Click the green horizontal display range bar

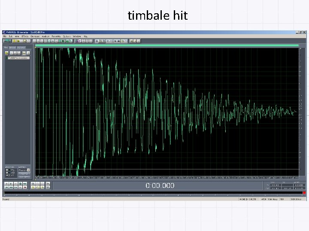(167, 46)
